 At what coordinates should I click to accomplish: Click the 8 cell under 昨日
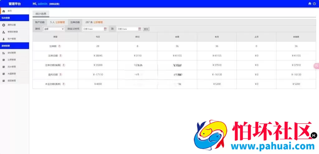click(x=137, y=46)
